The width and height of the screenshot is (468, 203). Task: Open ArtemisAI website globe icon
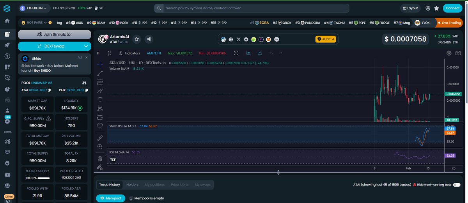click(231, 39)
